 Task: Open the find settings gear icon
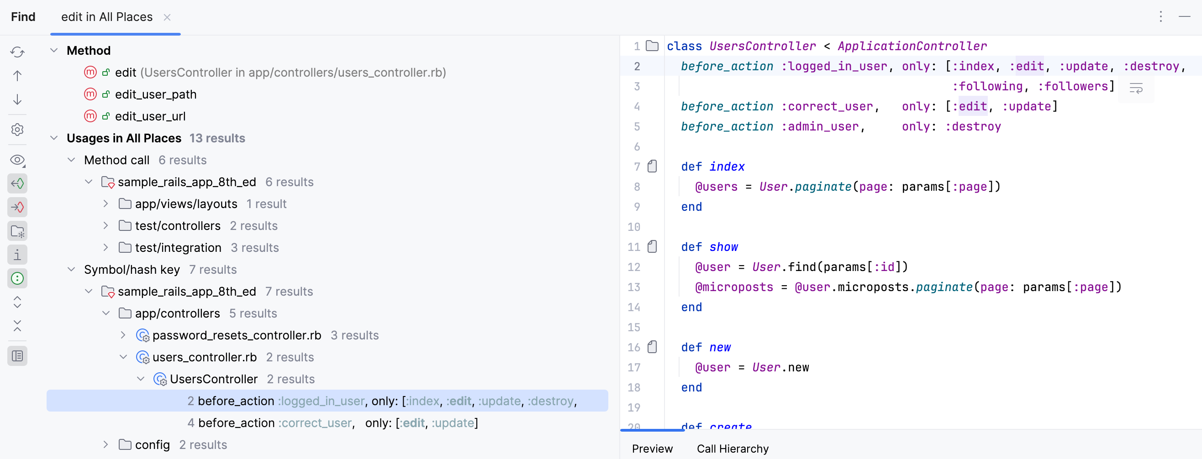pyautogui.click(x=17, y=130)
